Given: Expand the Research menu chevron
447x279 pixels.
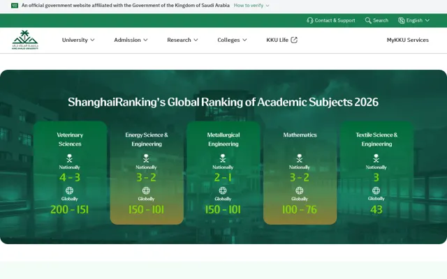Looking at the screenshot, I should coord(196,40).
